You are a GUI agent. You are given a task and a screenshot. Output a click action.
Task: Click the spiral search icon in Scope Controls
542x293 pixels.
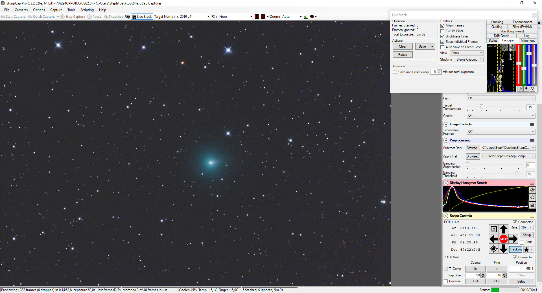pos(494,229)
